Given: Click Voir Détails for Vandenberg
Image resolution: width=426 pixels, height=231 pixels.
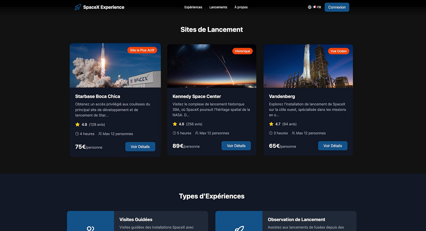Looking at the screenshot, I should (x=333, y=146).
